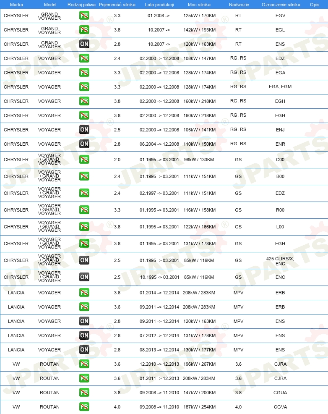Screen dimensions: 328x414
Task: Click the Opis column header
Action: click(x=315, y=5)
